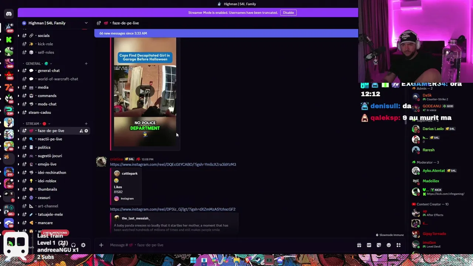This screenshot has height=266, width=473.
Task: Open Instagram reel link DQEcGtYCABO
Action: [173, 164]
